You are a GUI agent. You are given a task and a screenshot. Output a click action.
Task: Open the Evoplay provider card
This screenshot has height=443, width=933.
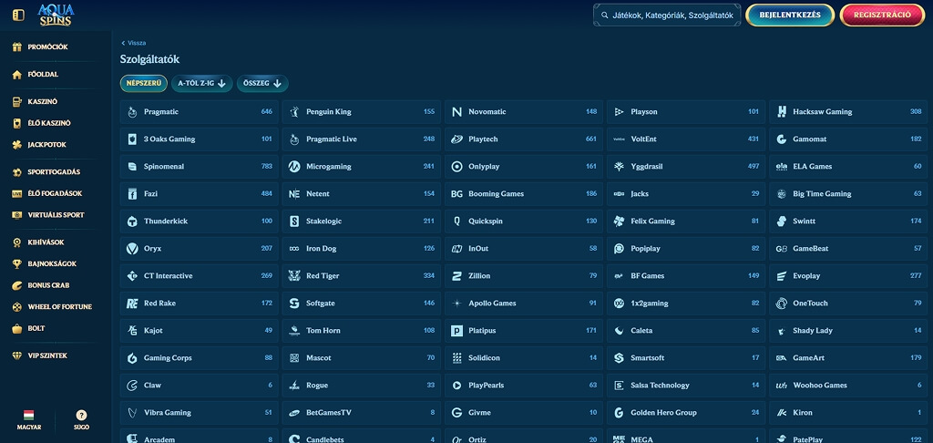[848, 276]
